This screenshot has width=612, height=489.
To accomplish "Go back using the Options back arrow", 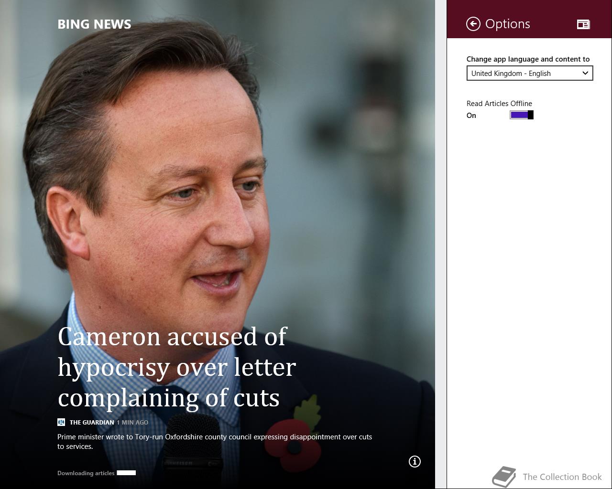I will (473, 24).
